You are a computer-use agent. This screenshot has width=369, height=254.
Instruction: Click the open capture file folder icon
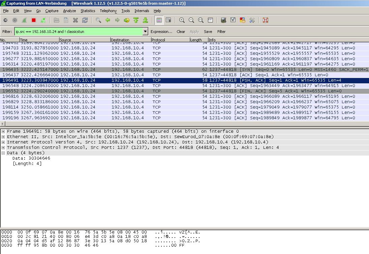pos(57,20)
